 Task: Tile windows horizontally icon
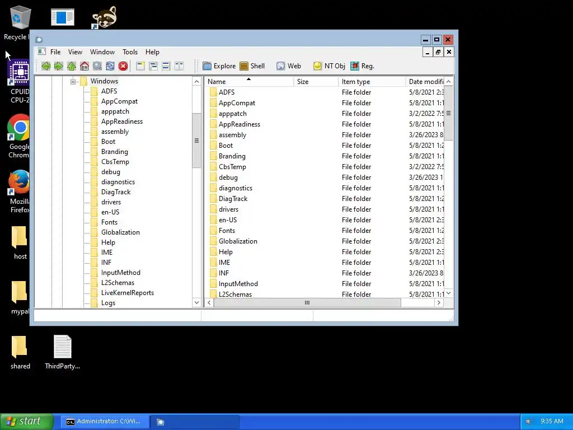166,66
